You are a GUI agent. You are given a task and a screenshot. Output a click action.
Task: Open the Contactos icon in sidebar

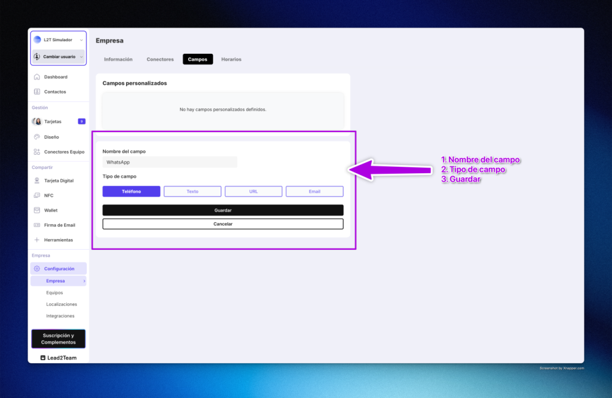37,92
